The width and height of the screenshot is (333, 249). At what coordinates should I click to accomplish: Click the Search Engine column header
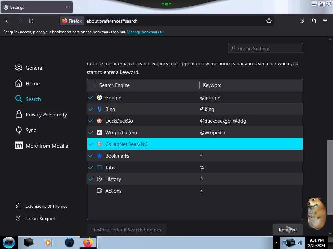click(x=148, y=85)
